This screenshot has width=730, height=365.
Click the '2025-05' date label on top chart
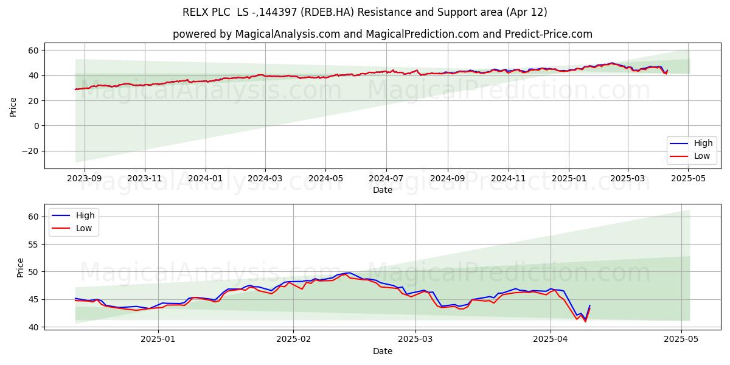(687, 178)
